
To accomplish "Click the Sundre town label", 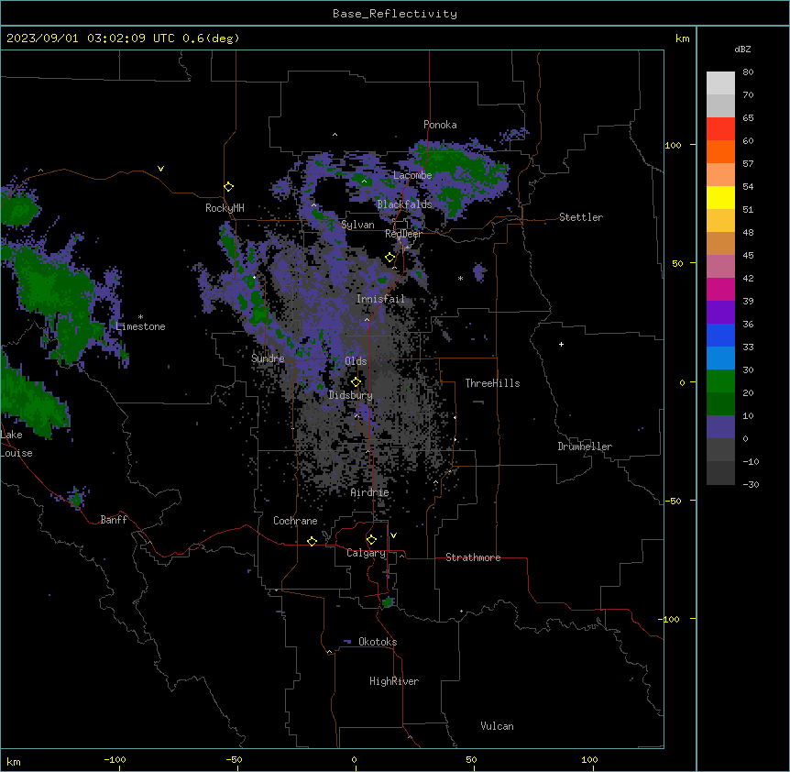I will point(268,358).
